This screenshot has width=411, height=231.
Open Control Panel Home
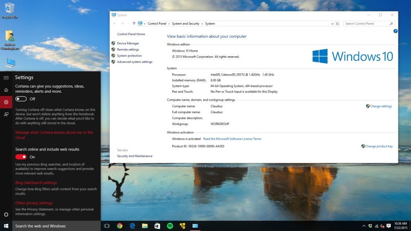[x=131, y=34]
